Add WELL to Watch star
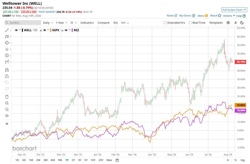The width and height of the screenshot is (250, 164). pos(219,16)
